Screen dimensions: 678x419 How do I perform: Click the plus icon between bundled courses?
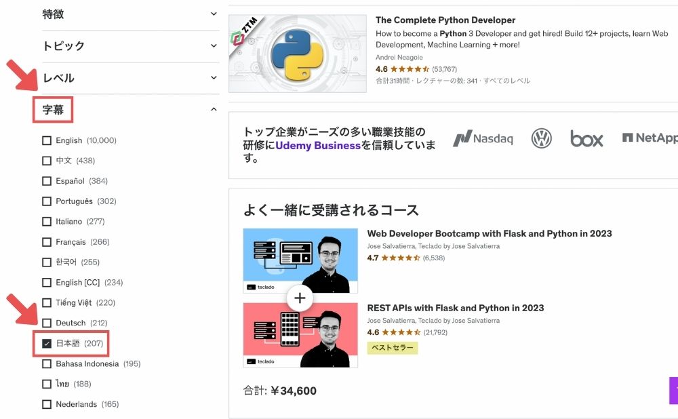[x=300, y=298]
